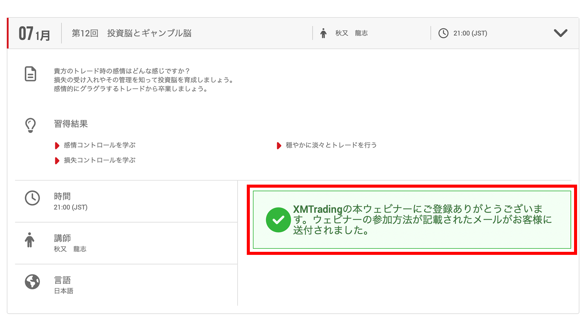Click the header person icon near 秋又 龍志
Viewport: 585px width, 323px height.
323,33
